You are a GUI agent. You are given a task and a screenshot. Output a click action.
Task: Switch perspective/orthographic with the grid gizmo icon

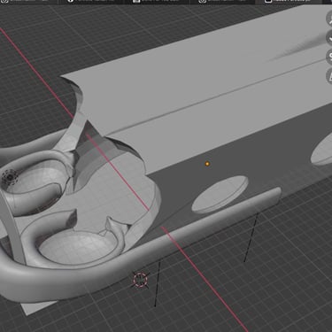pyautogui.click(x=329, y=76)
